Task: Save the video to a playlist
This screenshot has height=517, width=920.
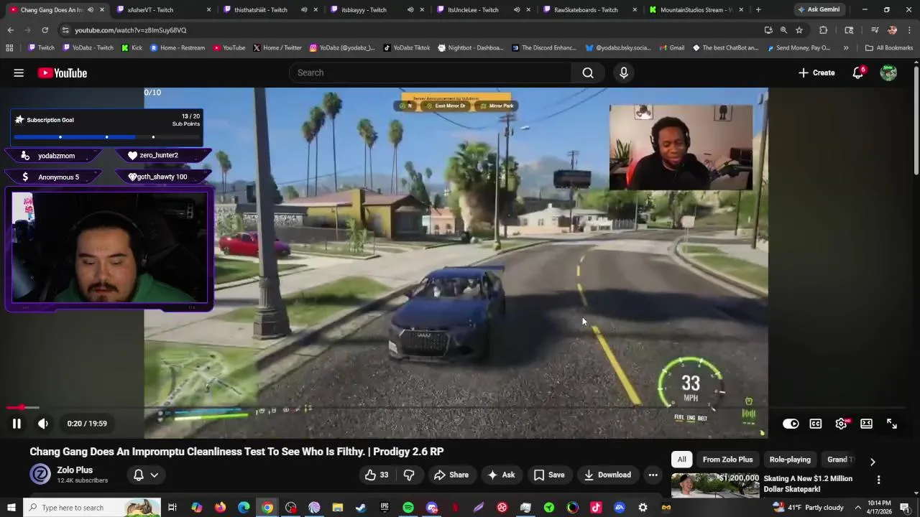Action: click(x=549, y=475)
